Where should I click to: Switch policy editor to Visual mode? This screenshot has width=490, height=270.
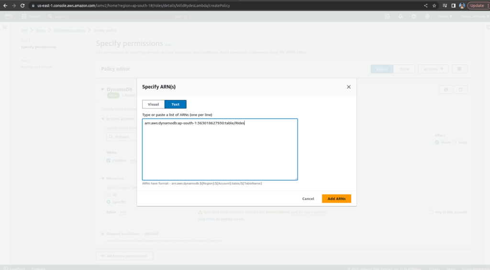coord(382,69)
